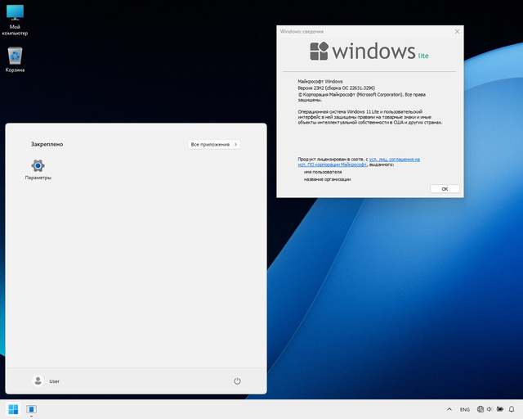Image resolution: width=523 pixels, height=419 pixels.
Task: Open the network globe tray icon
Action: tap(481, 409)
